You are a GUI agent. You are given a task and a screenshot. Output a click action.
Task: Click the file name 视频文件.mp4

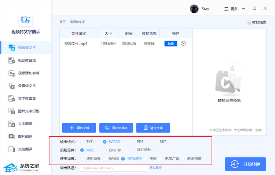[76, 43]
